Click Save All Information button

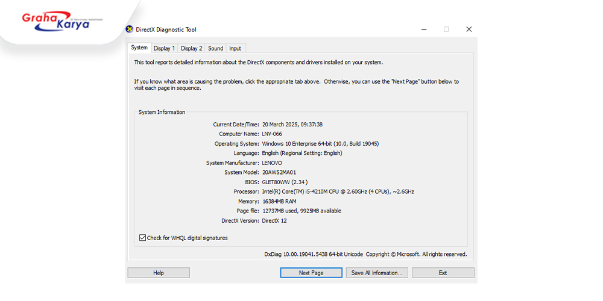(377, 273)
